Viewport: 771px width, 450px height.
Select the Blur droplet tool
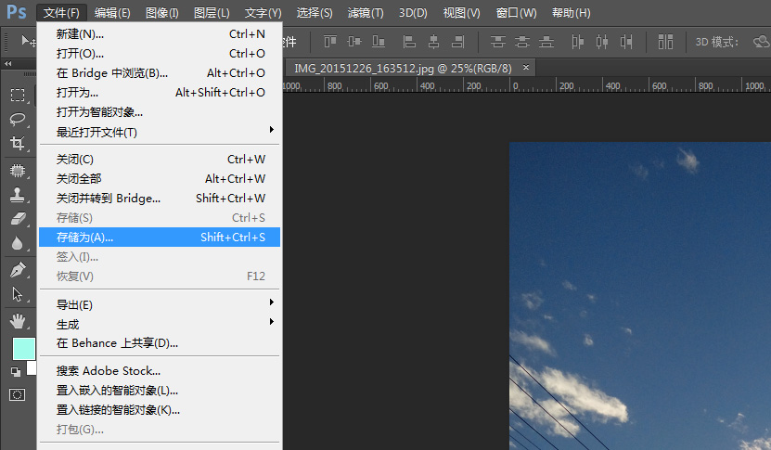pos(18,243)
